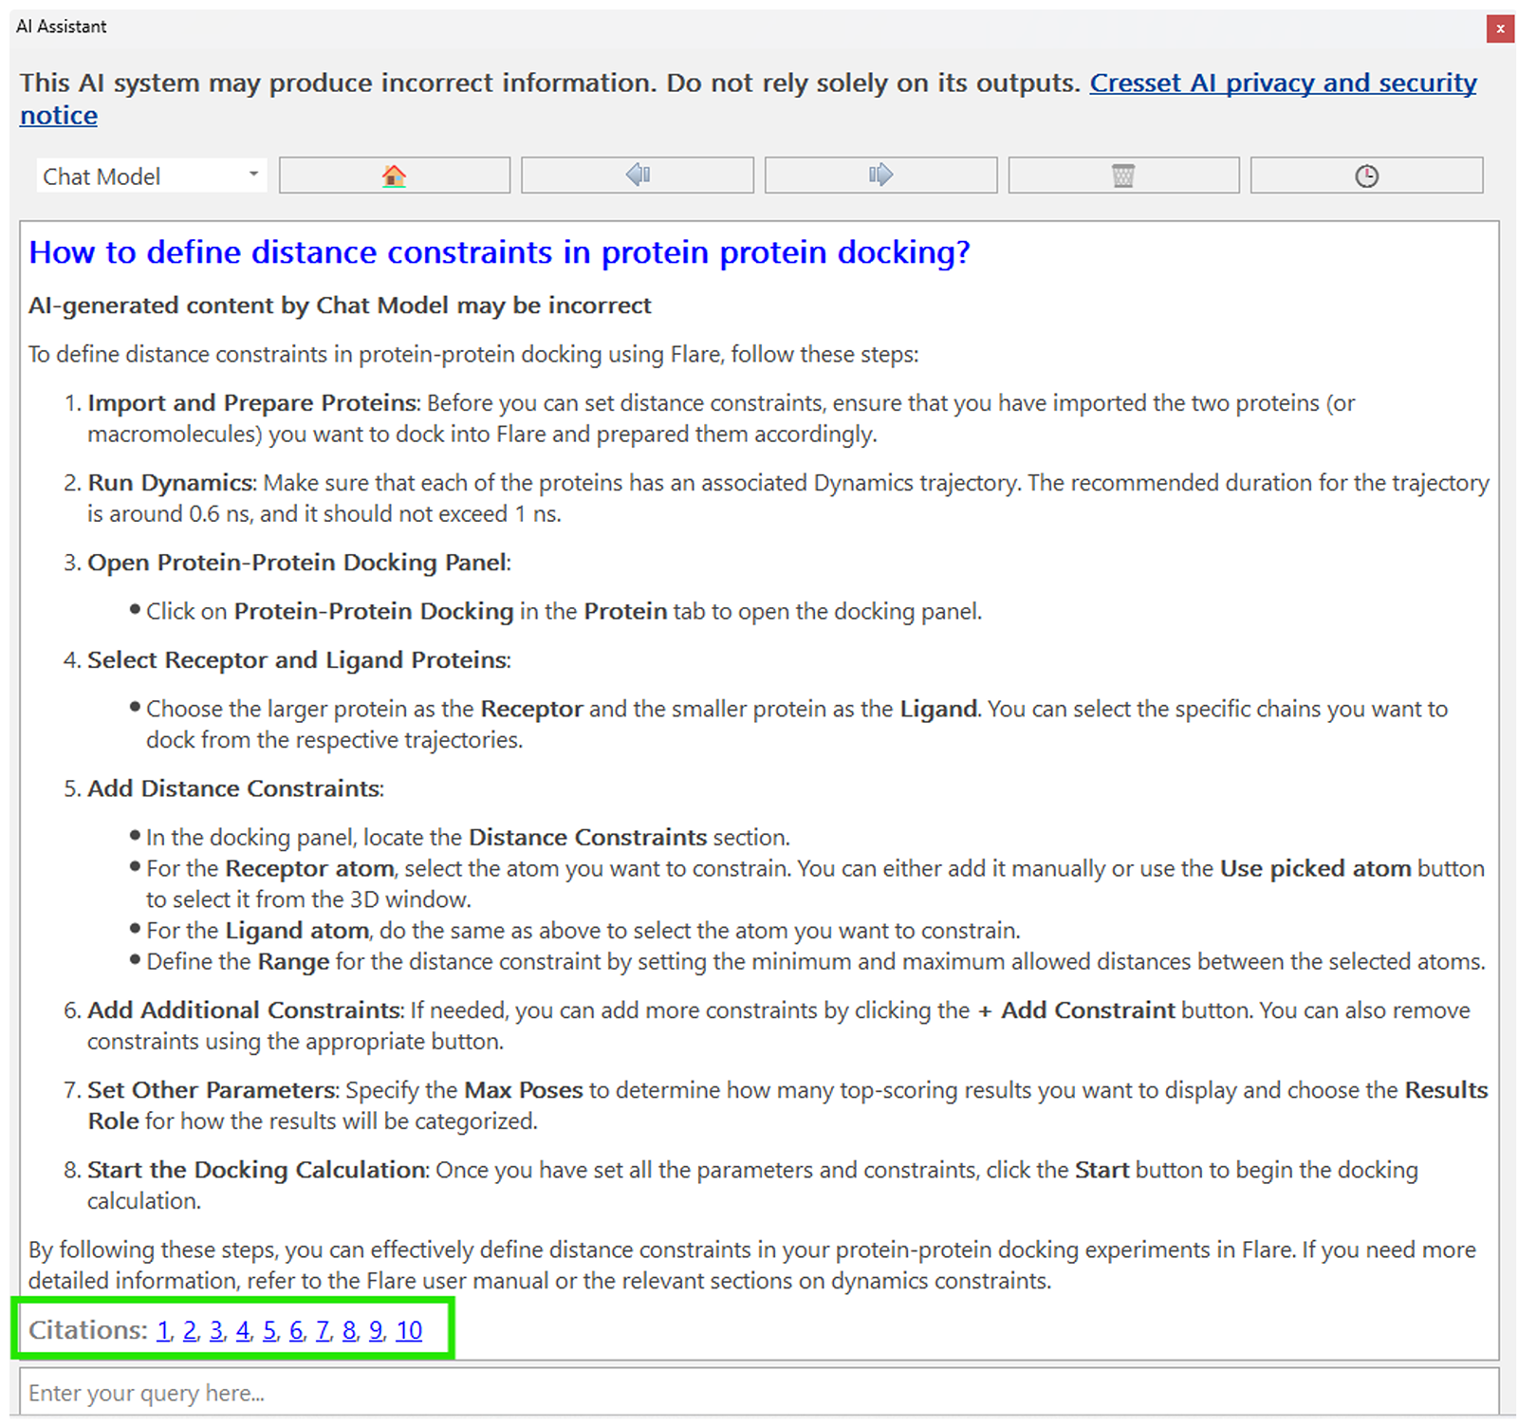The image size is (1518, 1426).
Task: Open citation 1 link
Action: pyautogui.click(x=163, y=1330)
